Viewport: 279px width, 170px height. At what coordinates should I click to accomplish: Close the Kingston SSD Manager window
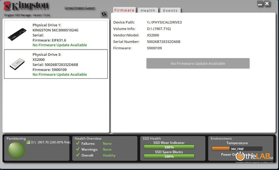pos(267,4)
